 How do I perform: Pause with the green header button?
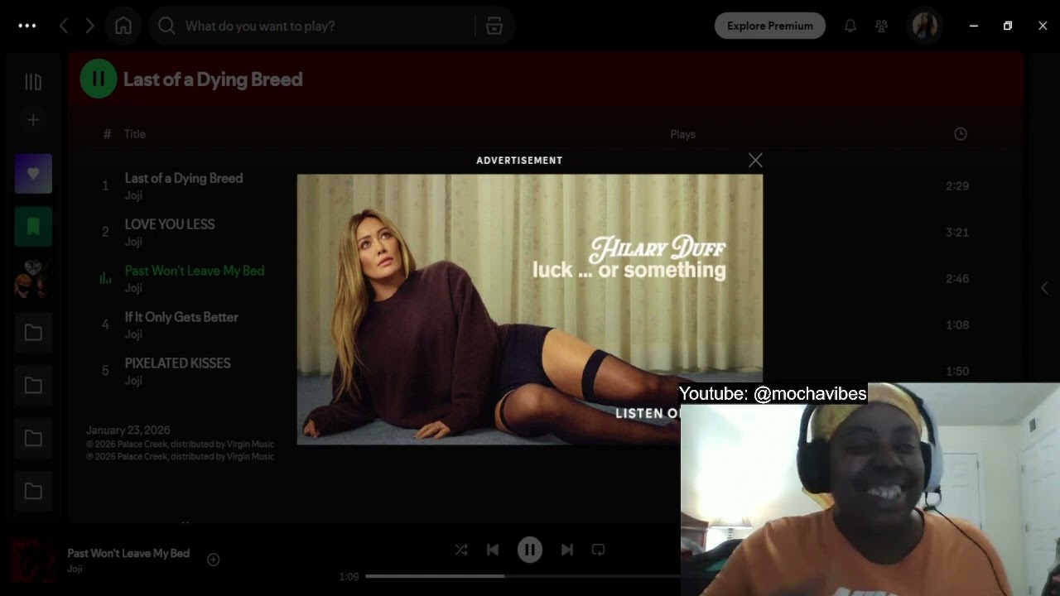coord(99,79)
